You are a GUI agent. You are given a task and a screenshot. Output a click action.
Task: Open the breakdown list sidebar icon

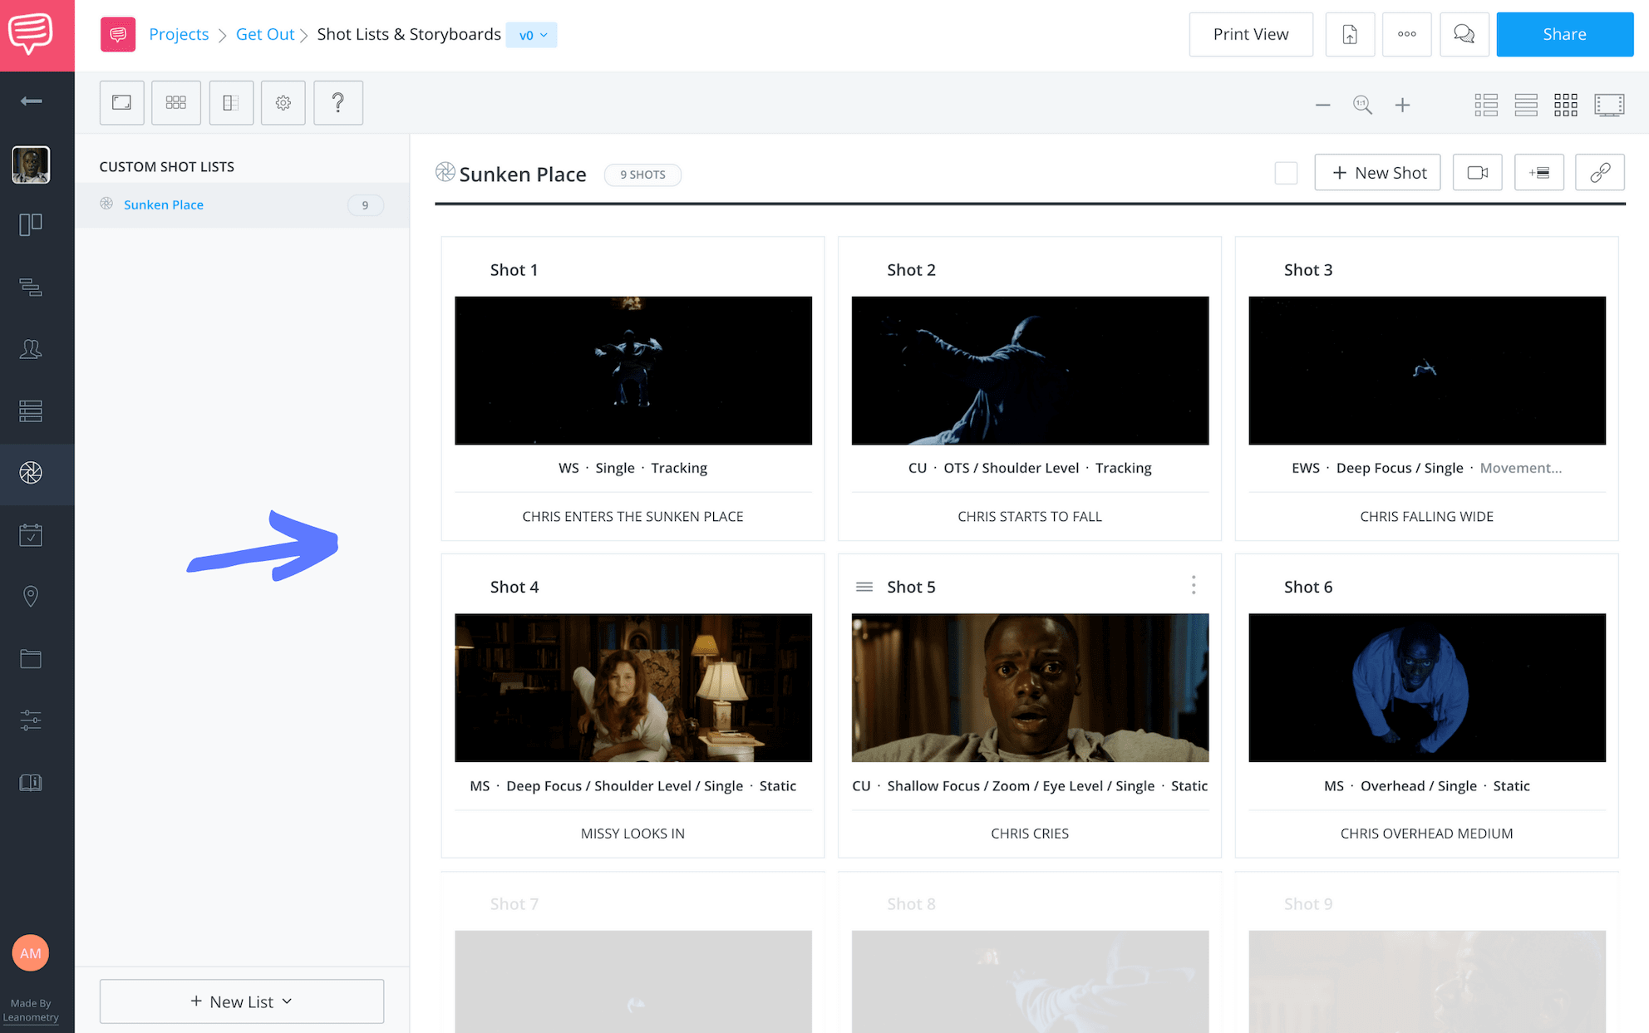[31, 287]
